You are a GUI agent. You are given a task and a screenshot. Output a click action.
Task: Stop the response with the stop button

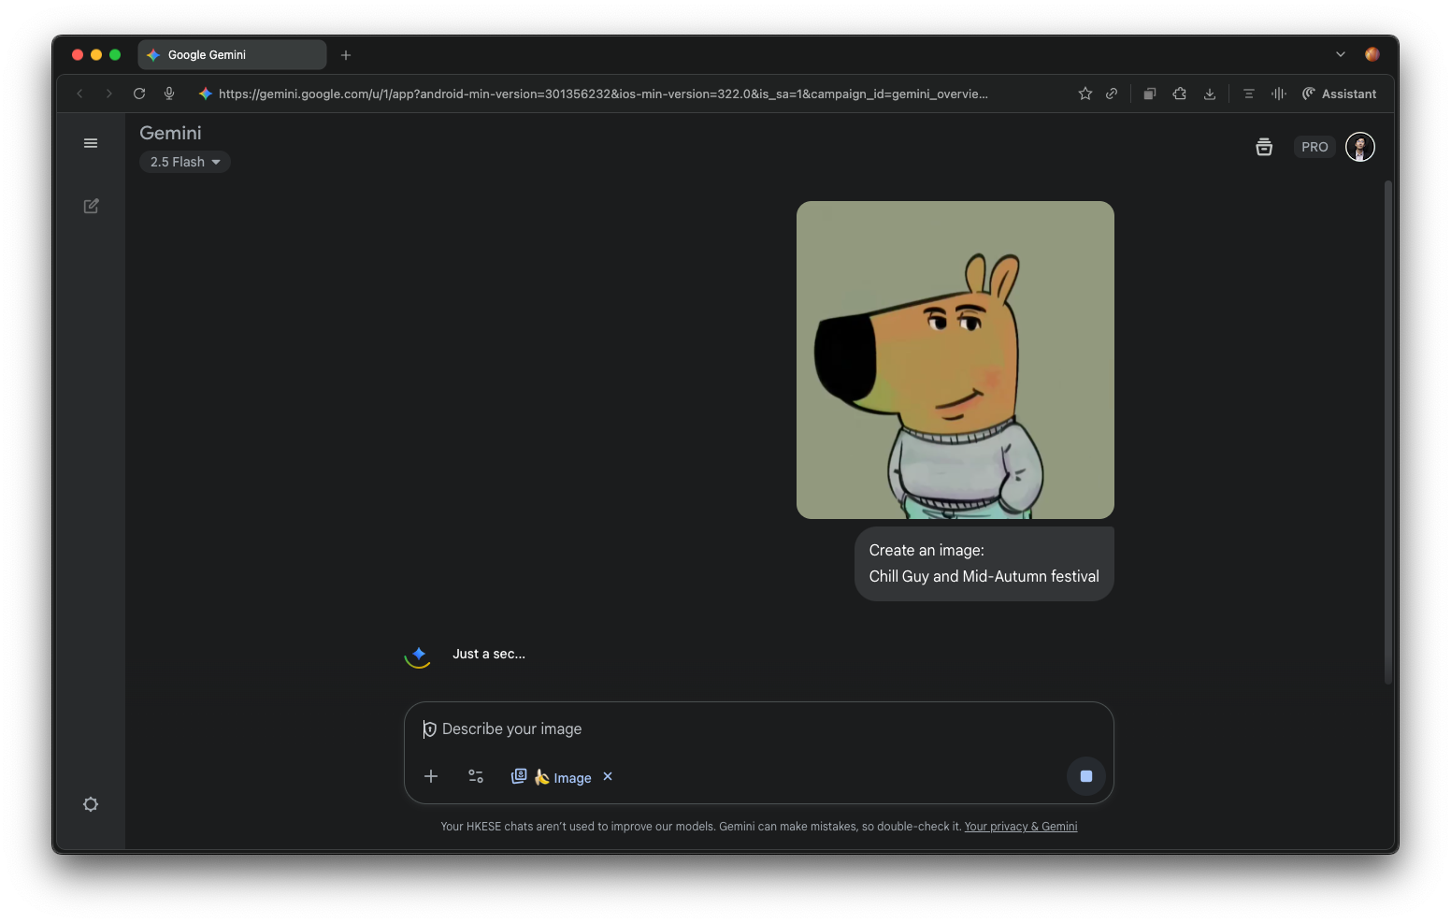coord(1085,776)
